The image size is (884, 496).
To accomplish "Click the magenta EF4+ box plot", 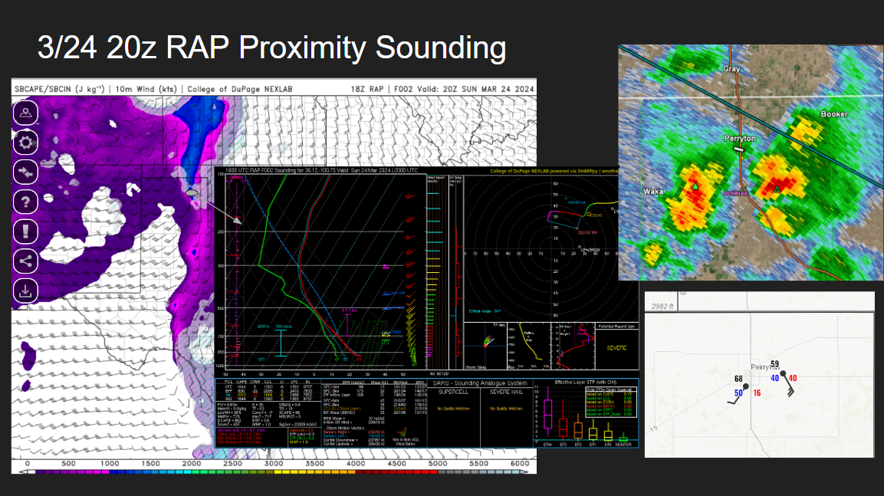I will (547, 416).
